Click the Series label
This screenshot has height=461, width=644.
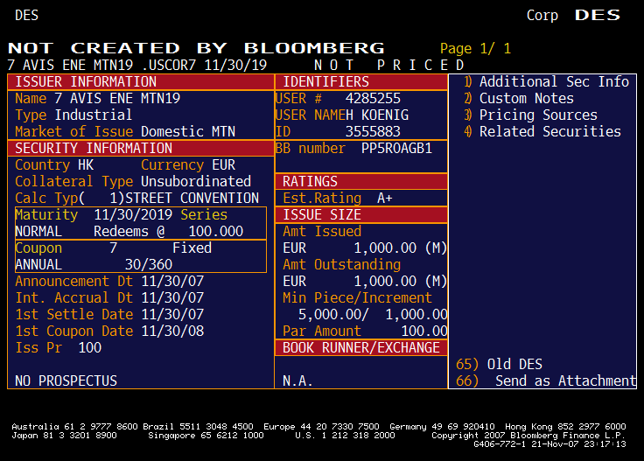(x=204, y=214)
